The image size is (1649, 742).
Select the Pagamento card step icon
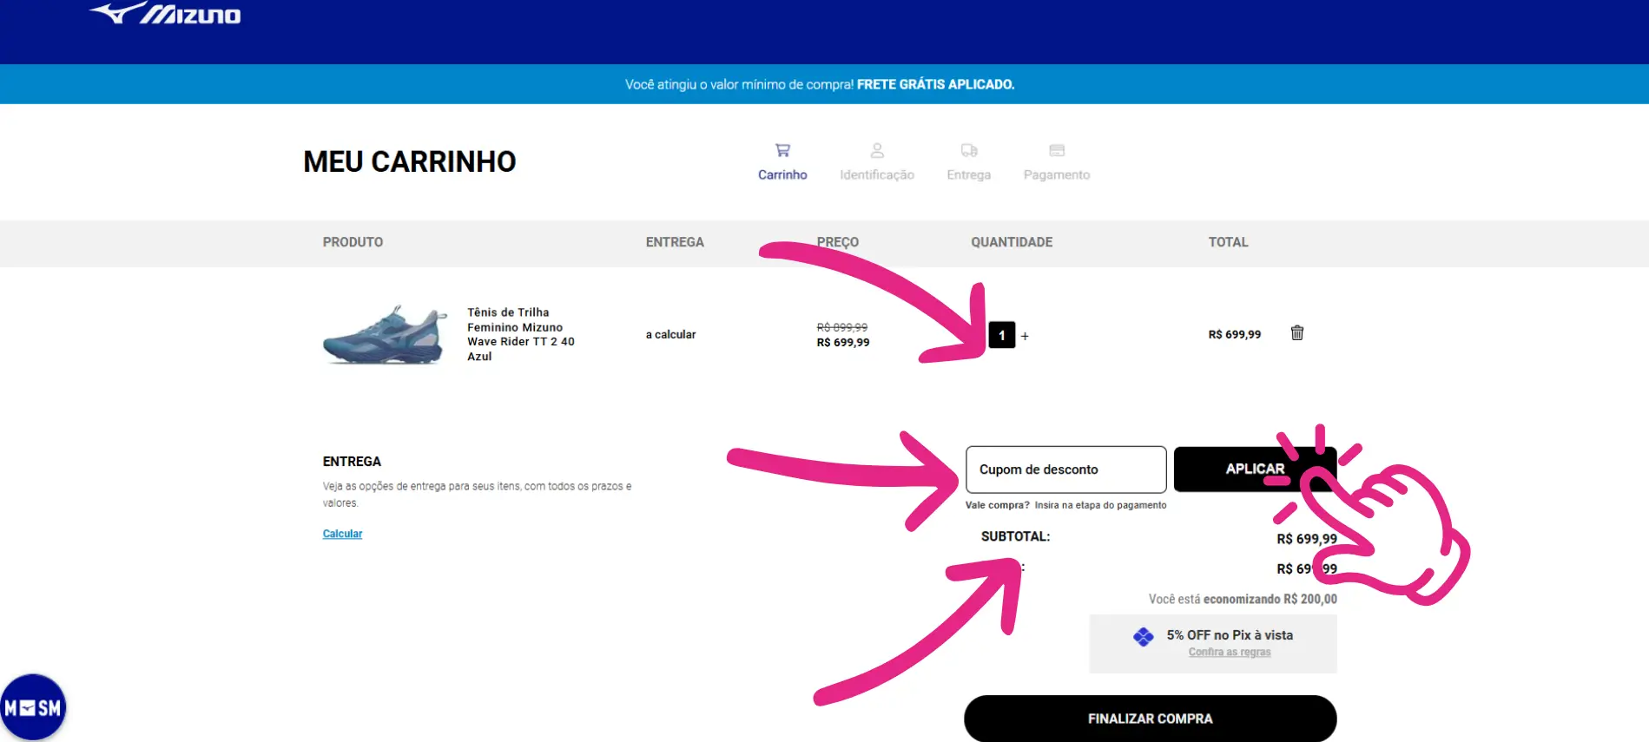(1057, 150)
